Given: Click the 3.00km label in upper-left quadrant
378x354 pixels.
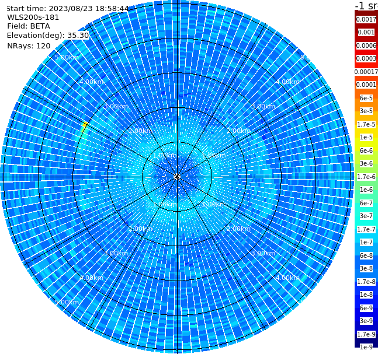Looking at the screenshot, I should [x=116, y=106].
